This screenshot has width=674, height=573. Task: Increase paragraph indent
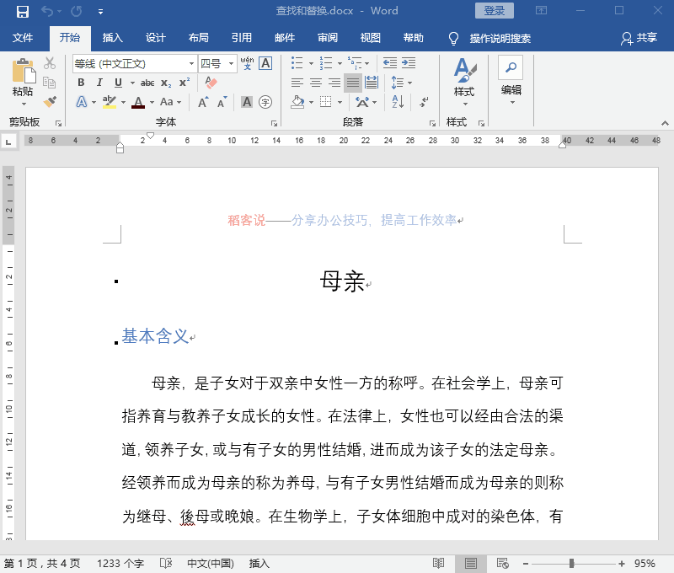click(409, 63)
